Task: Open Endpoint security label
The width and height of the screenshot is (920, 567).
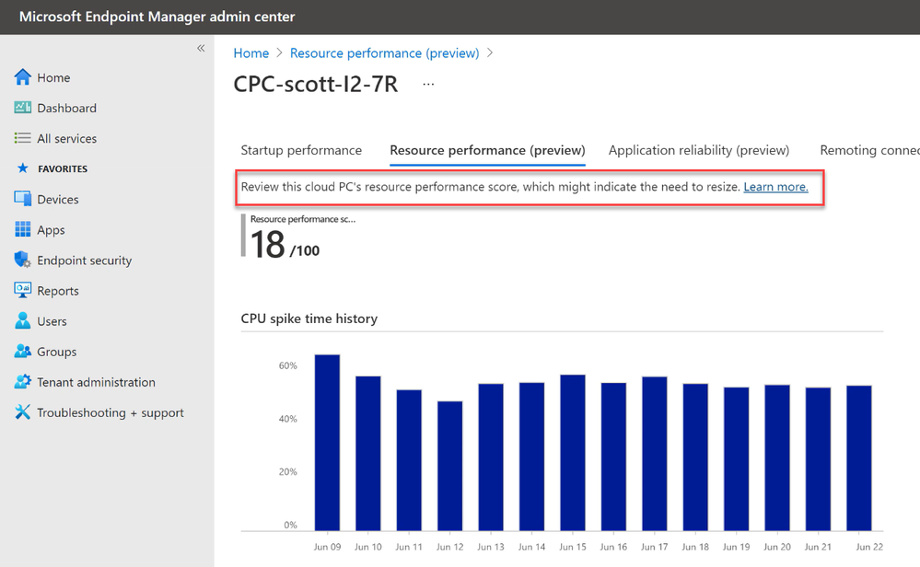Action: click(x=85, y=260)
